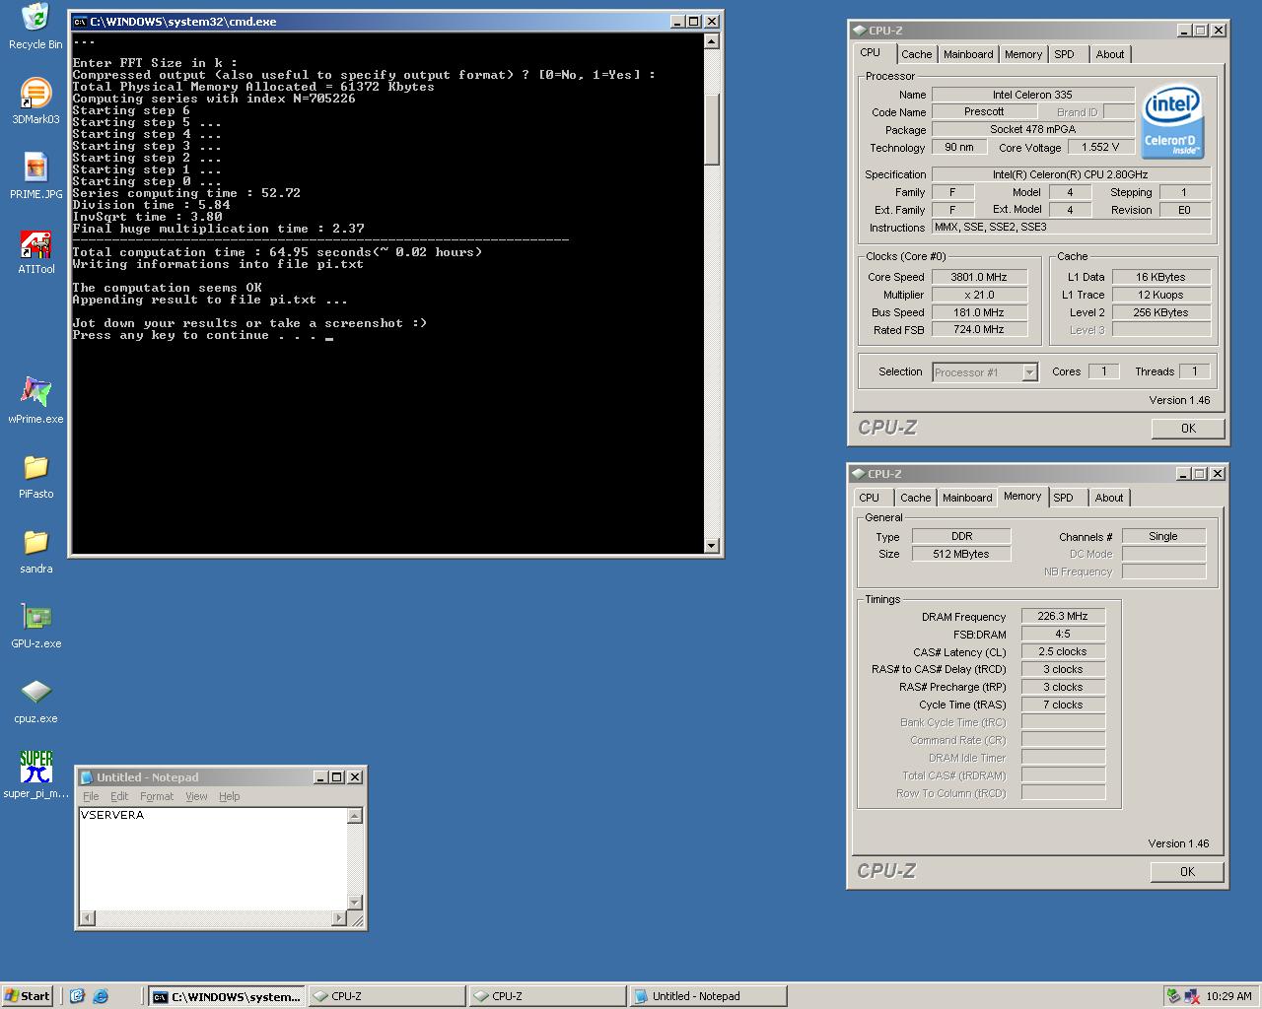Open the Notepad Format menu
1262x1009 pixels.
(157, 796)
